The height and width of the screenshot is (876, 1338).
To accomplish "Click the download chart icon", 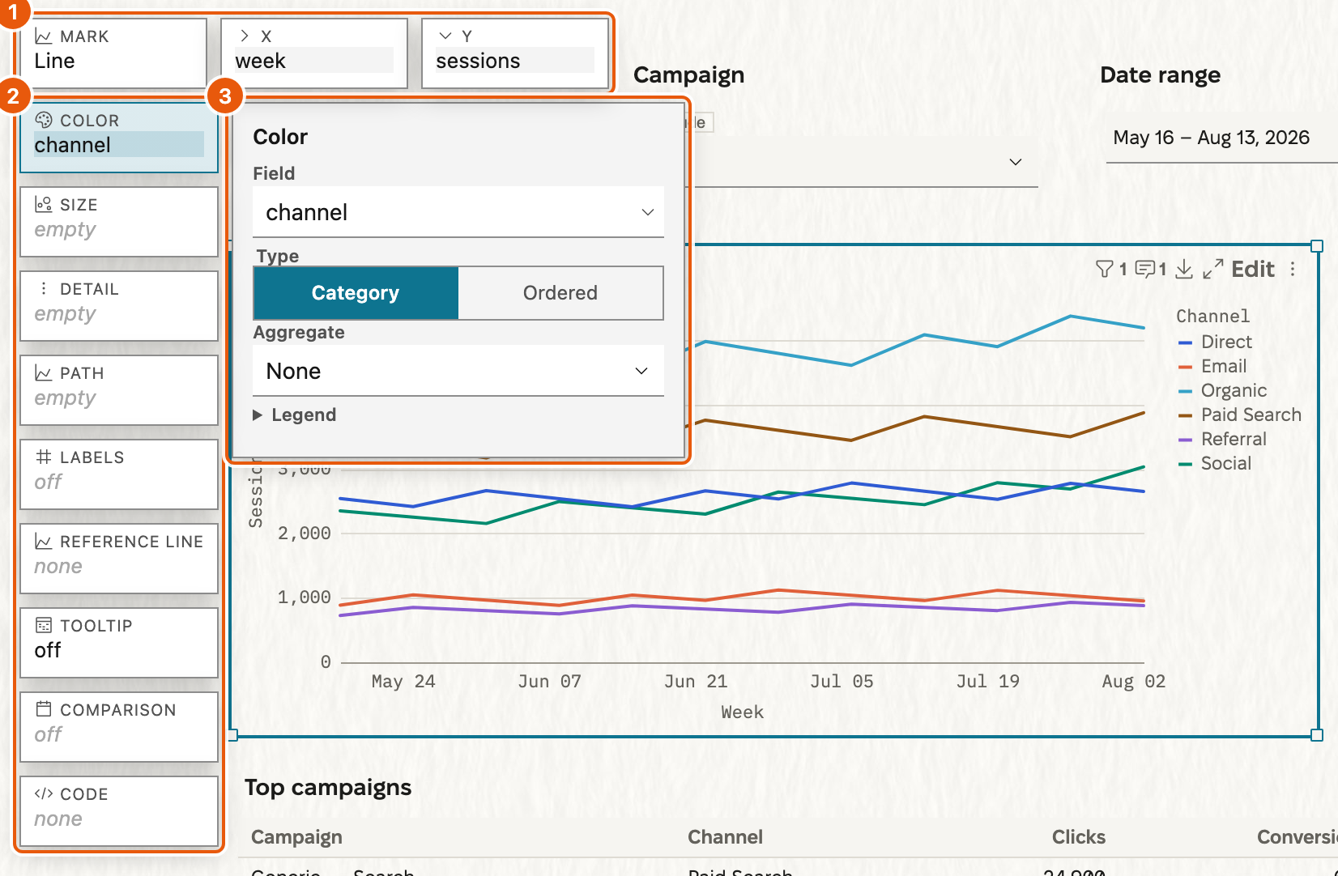I will click(1184, 269).
